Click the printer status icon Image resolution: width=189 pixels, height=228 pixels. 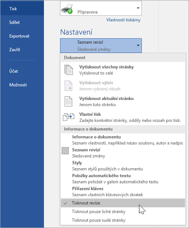coord(67,9)
